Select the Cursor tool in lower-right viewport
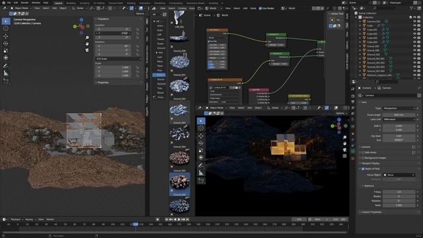 coord(201,128)
